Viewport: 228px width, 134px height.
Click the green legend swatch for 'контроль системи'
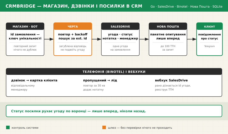tap(8, 127)
